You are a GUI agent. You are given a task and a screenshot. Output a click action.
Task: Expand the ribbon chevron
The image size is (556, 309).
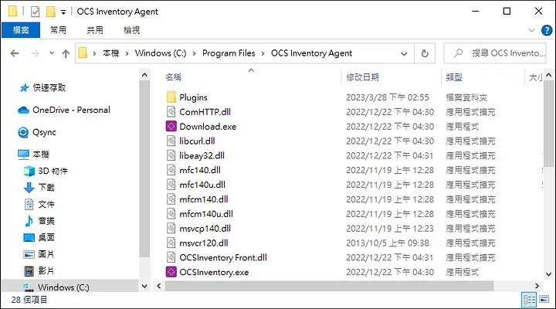[531, 30]
